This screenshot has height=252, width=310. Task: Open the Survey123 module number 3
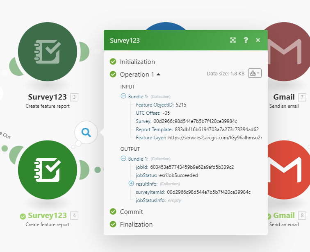pyautogui.click(x=48, y=52)
